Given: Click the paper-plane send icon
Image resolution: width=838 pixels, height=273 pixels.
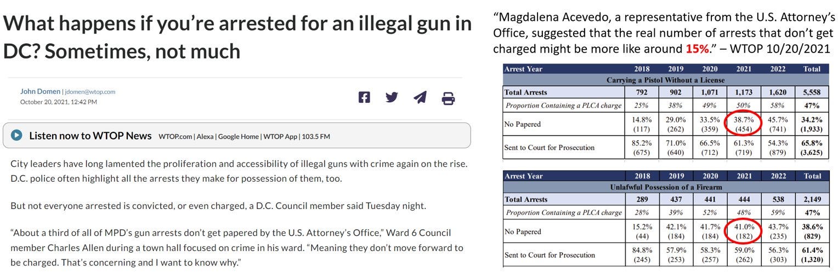Looking at the screenshot, I should point(420,97).
